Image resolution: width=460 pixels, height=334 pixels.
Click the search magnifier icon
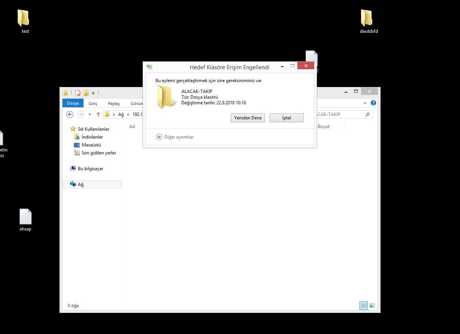pos(367,114)
